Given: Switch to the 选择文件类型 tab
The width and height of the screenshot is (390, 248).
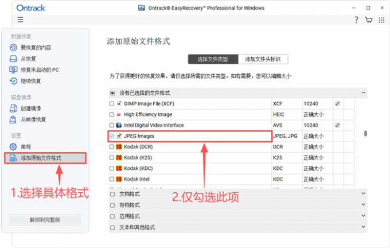Looking at the screenshot, I should 213,59.
